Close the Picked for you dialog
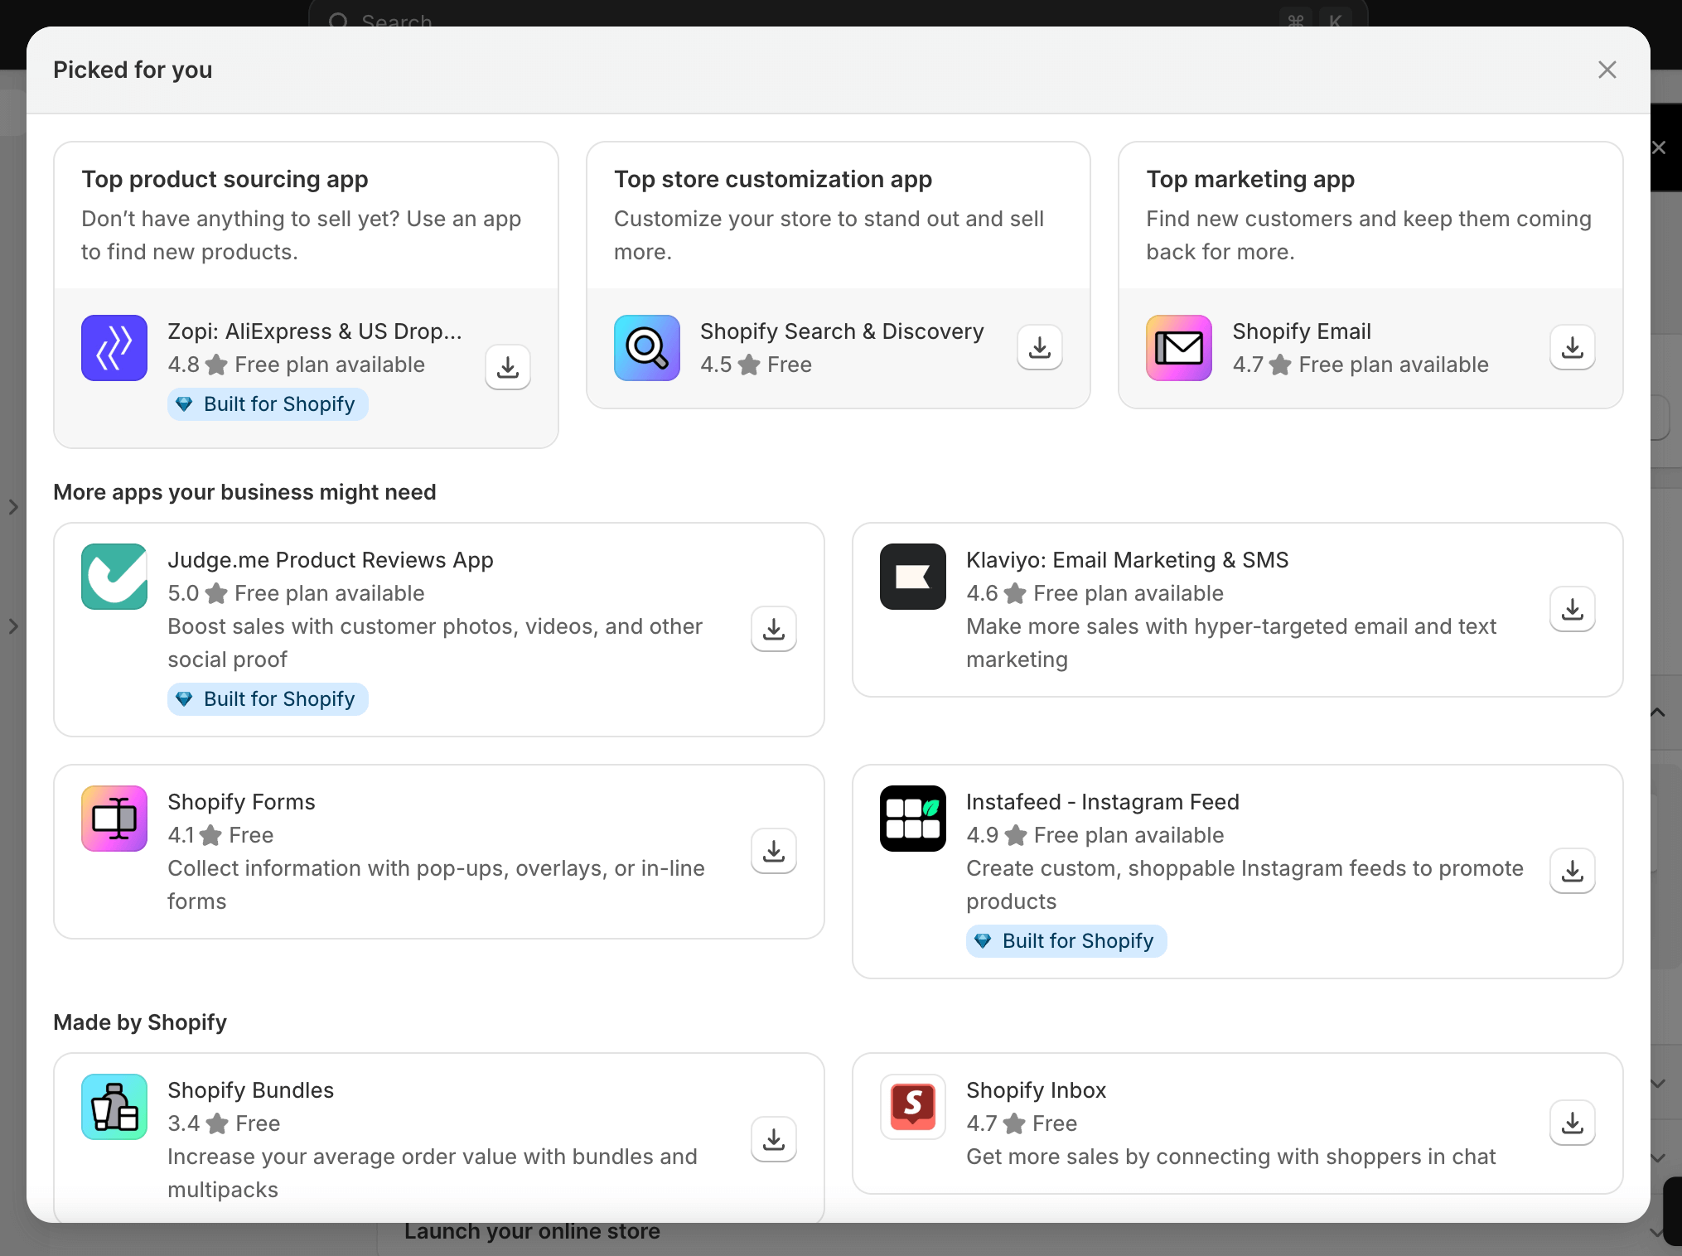Screen dimensions: 1682x1256 (1607, 70)
